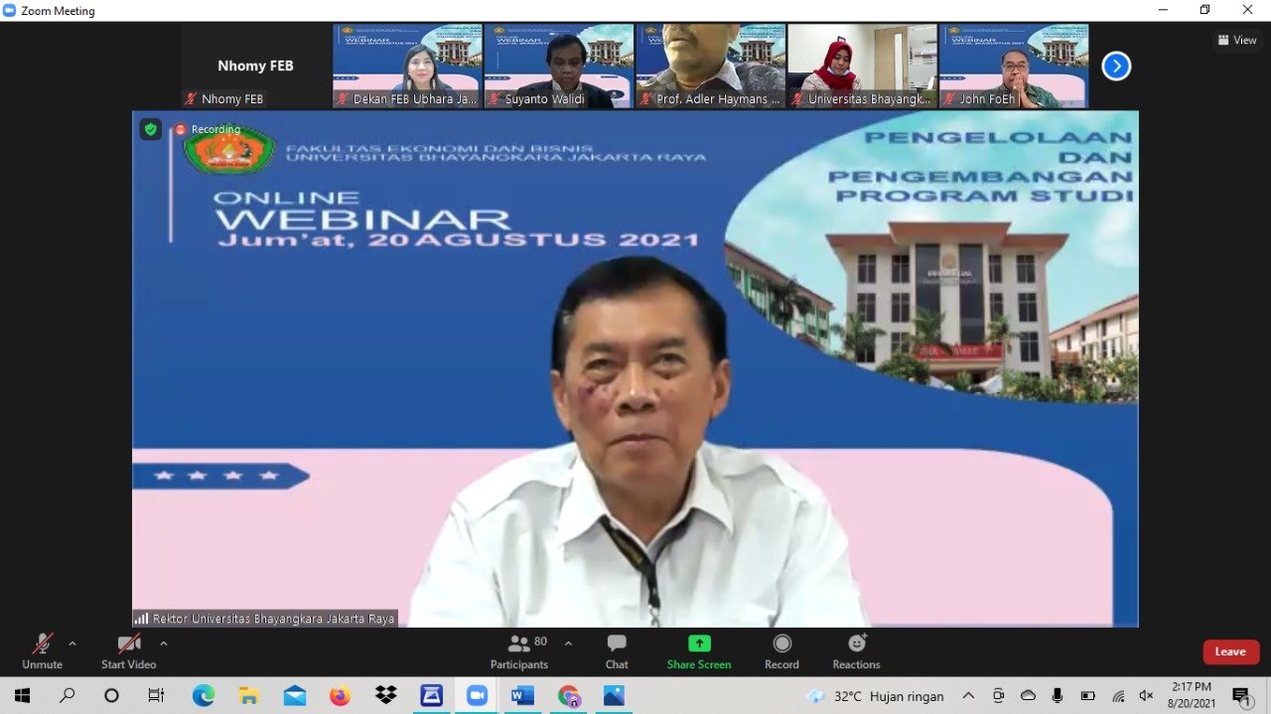Open Microsoft Word from taskbar
Image resolution: width=1271 pixels, height=714 pixels.
click(x=522, y=695)
